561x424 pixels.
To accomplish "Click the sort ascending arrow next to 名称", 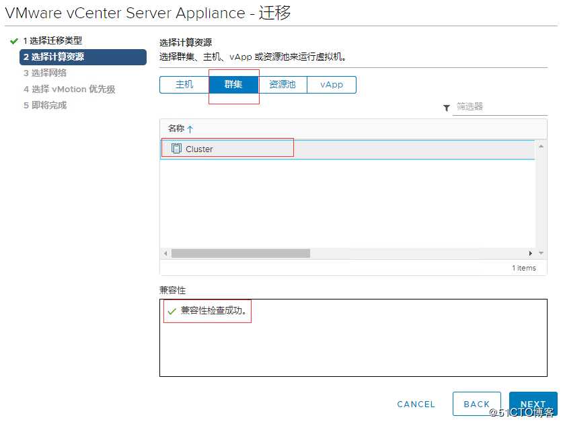I will coord(190,129).
